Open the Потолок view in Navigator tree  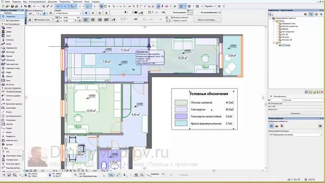(x=285, y=37)
